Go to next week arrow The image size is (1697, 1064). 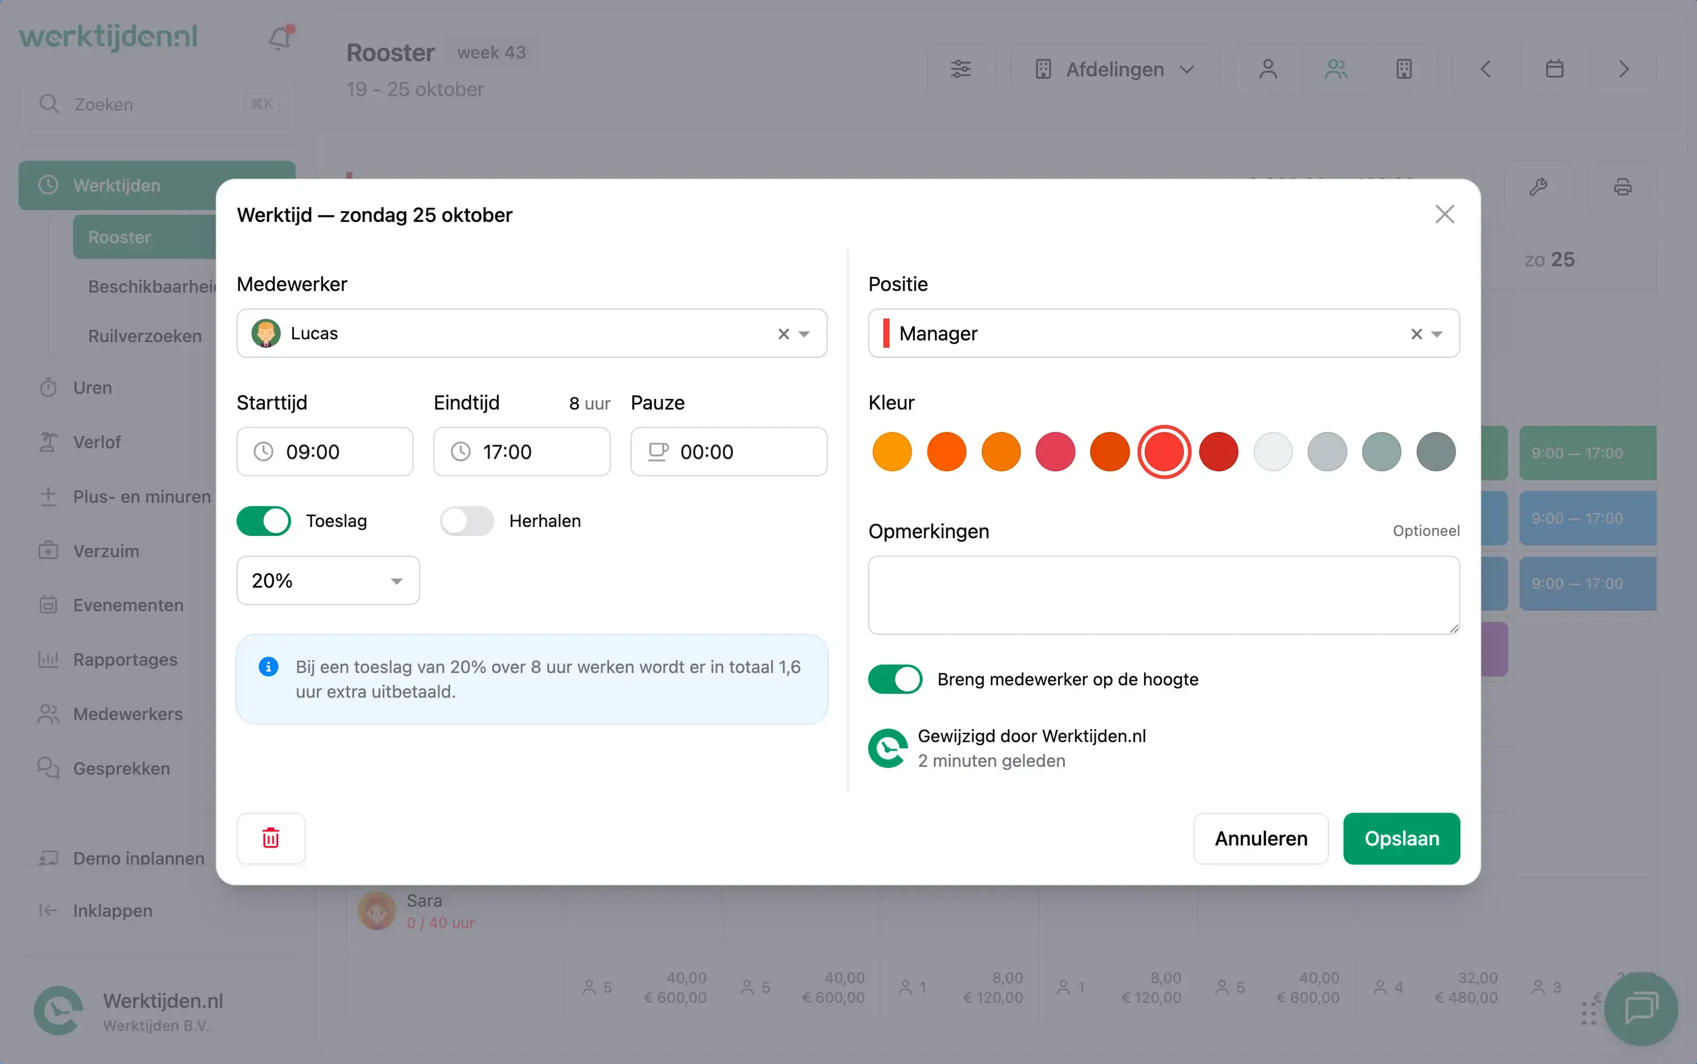[x=1623, y=69]
